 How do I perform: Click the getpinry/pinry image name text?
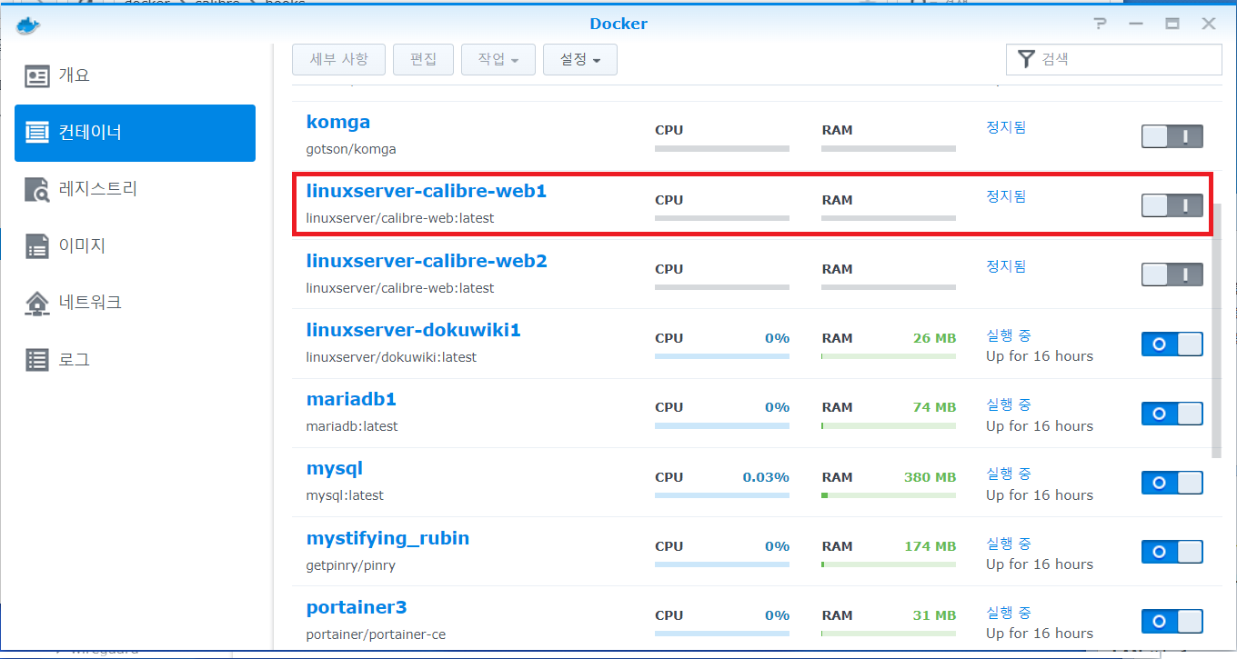click(x=351, y=565)
